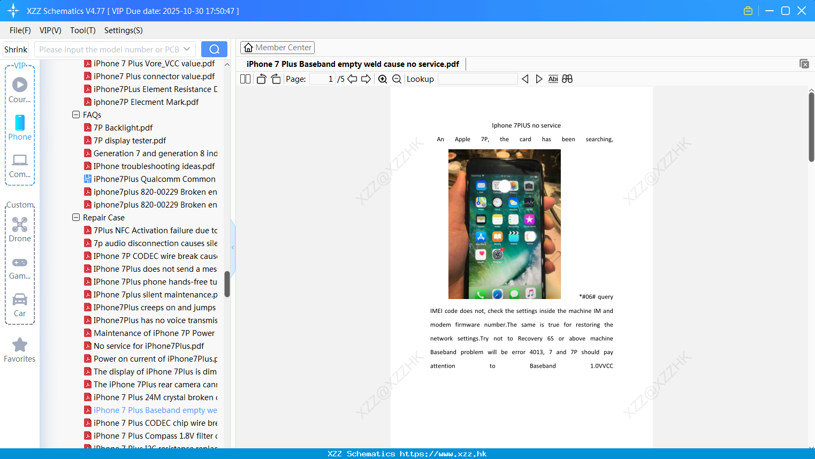Open 7p audio disconnection causes file
The width and height of the screenshot is (815, 459).
pos(151,243)
